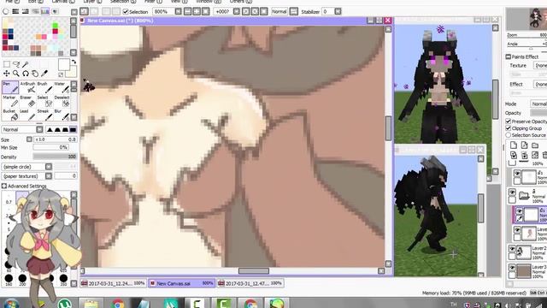Open the Windows Start button
547x308 pixels.
coord(11,304)
